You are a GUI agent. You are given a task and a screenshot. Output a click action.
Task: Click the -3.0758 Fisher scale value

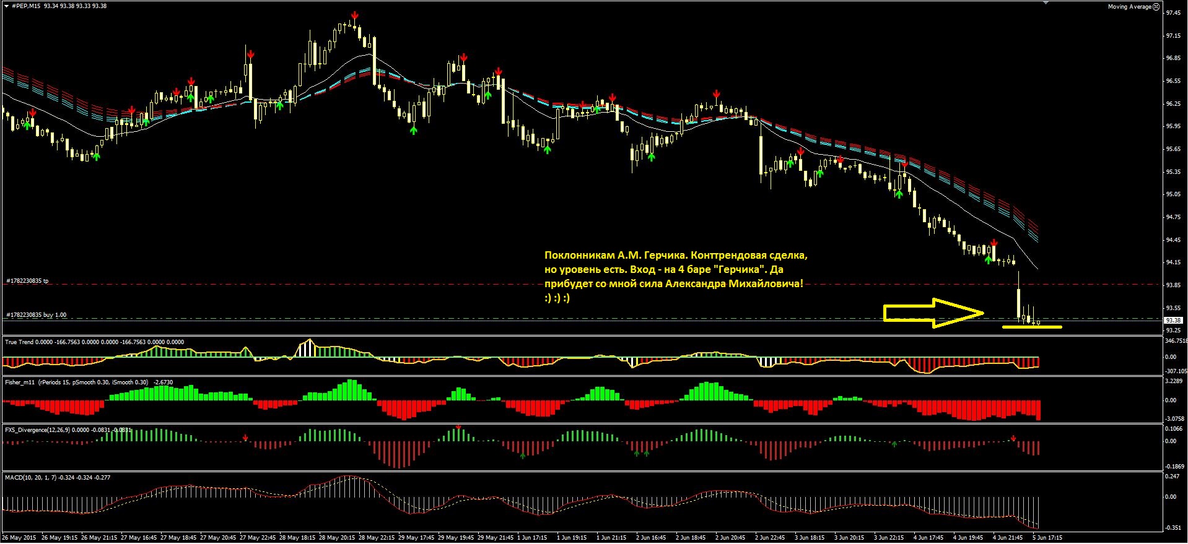tap(1175, 418)
